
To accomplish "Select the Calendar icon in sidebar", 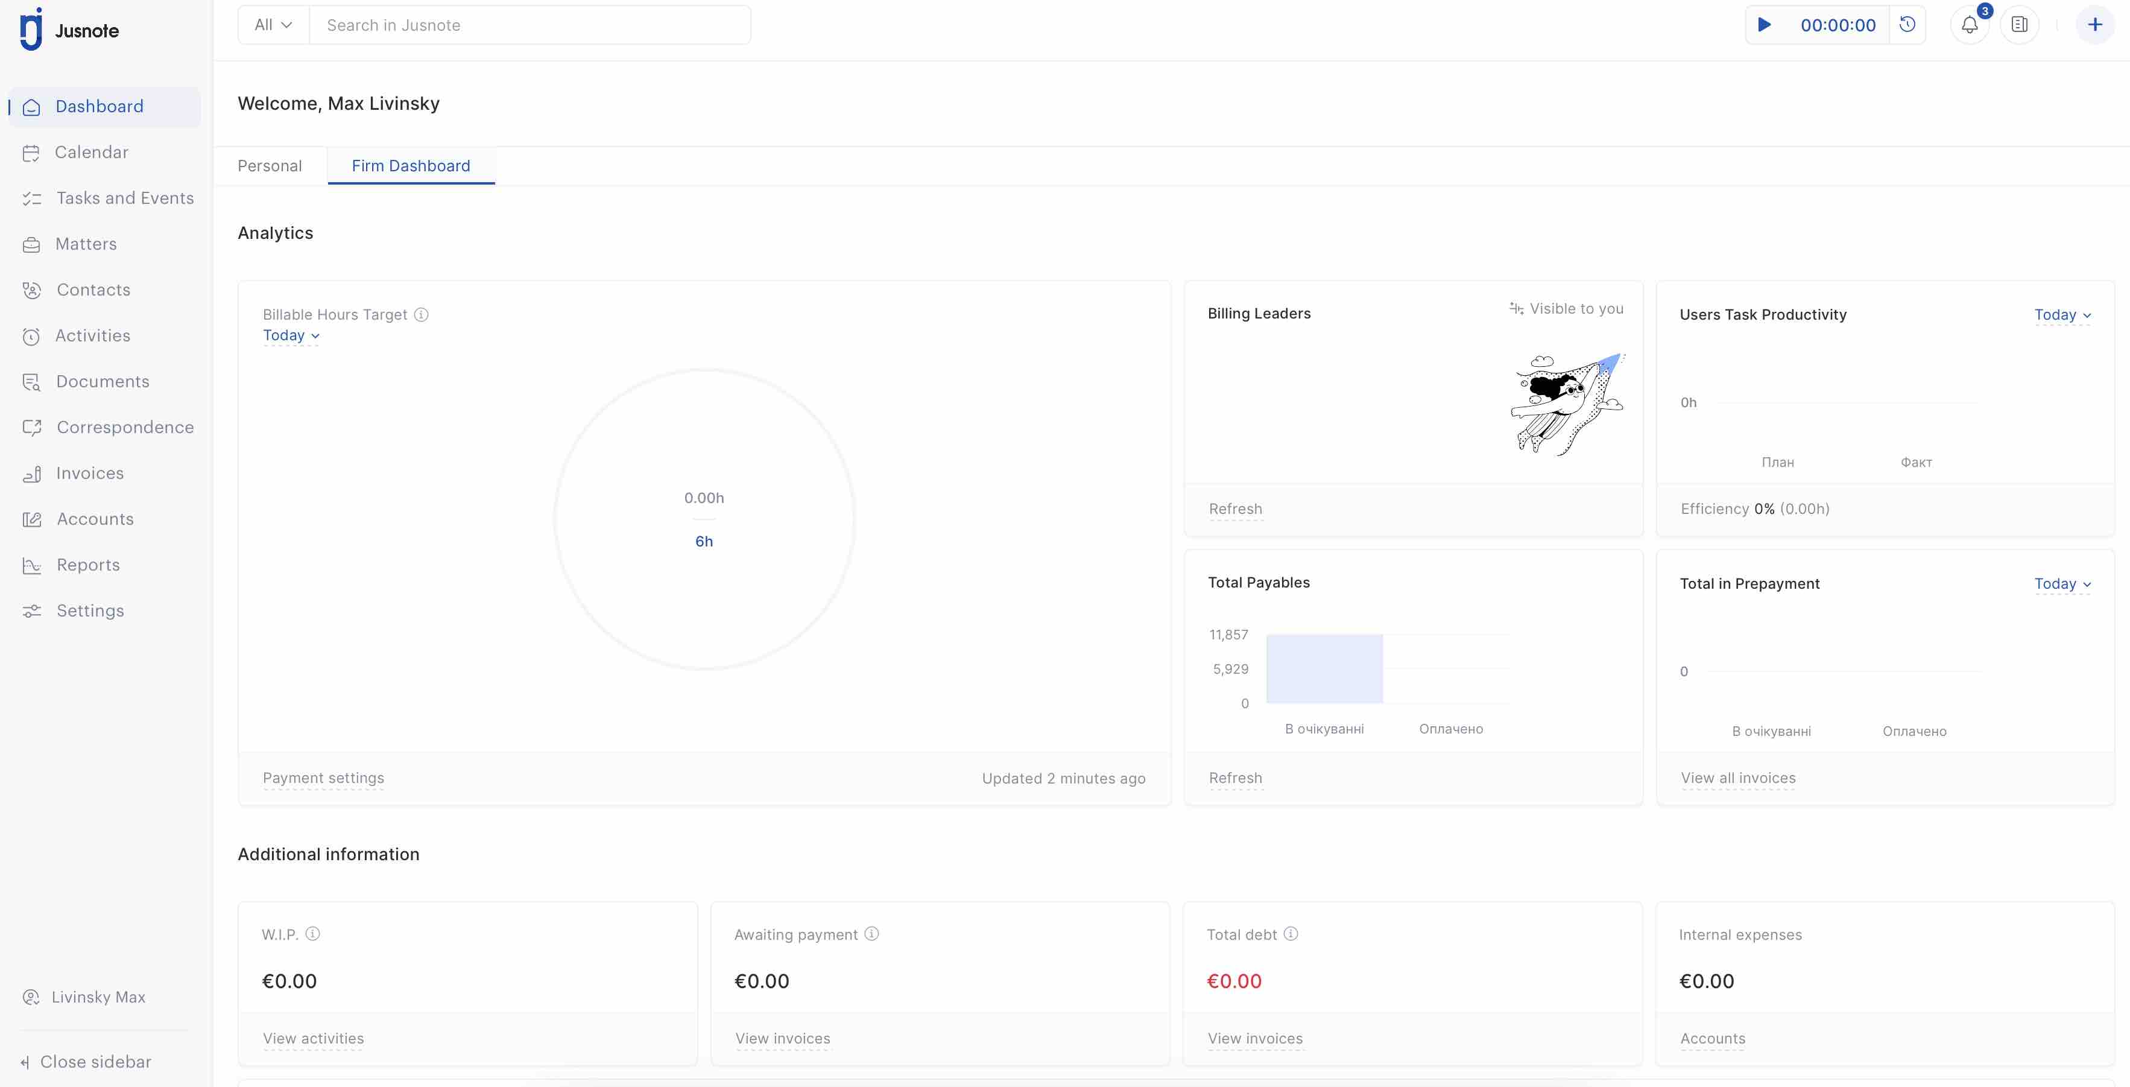I will coord(32,152).
